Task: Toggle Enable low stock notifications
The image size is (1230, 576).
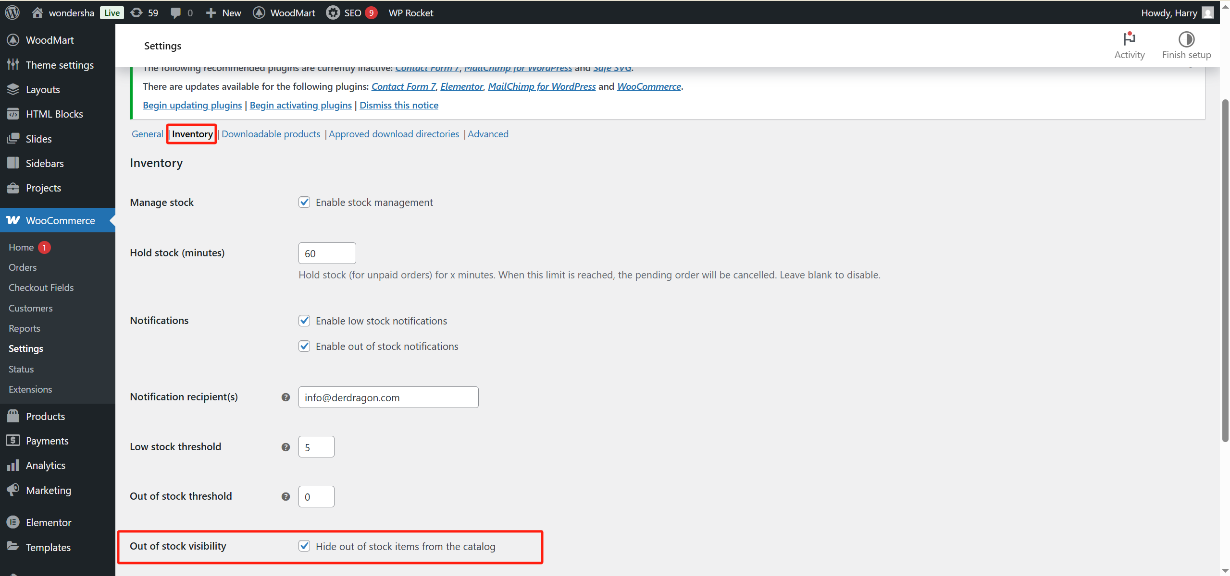Action: pos(304,321)
